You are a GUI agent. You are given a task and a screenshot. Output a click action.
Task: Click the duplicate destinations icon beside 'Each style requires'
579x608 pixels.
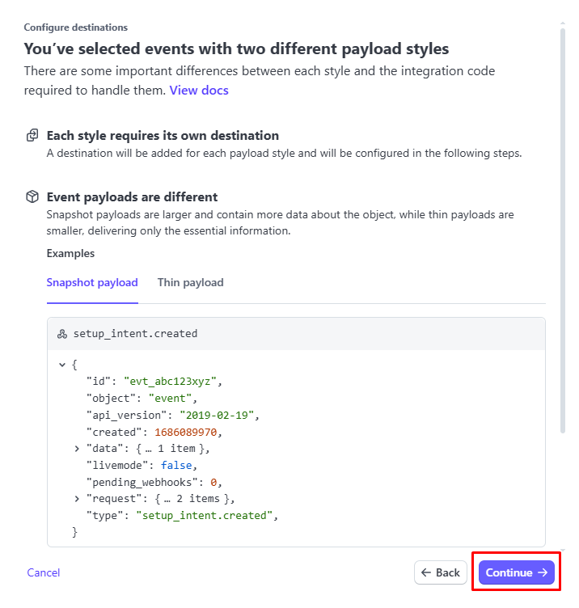coord(32,136)
